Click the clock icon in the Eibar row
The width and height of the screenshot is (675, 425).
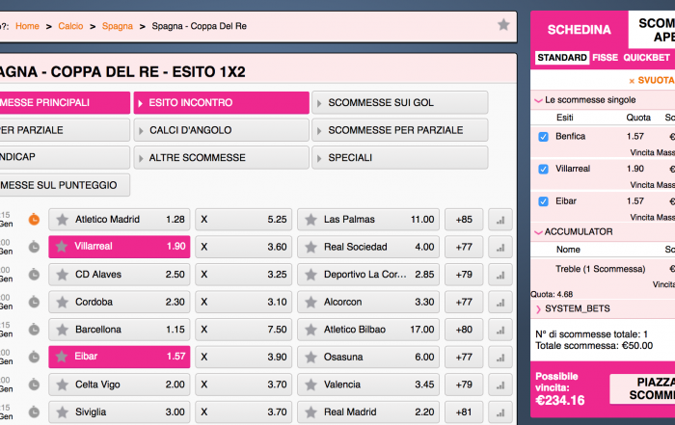point(34,357)
